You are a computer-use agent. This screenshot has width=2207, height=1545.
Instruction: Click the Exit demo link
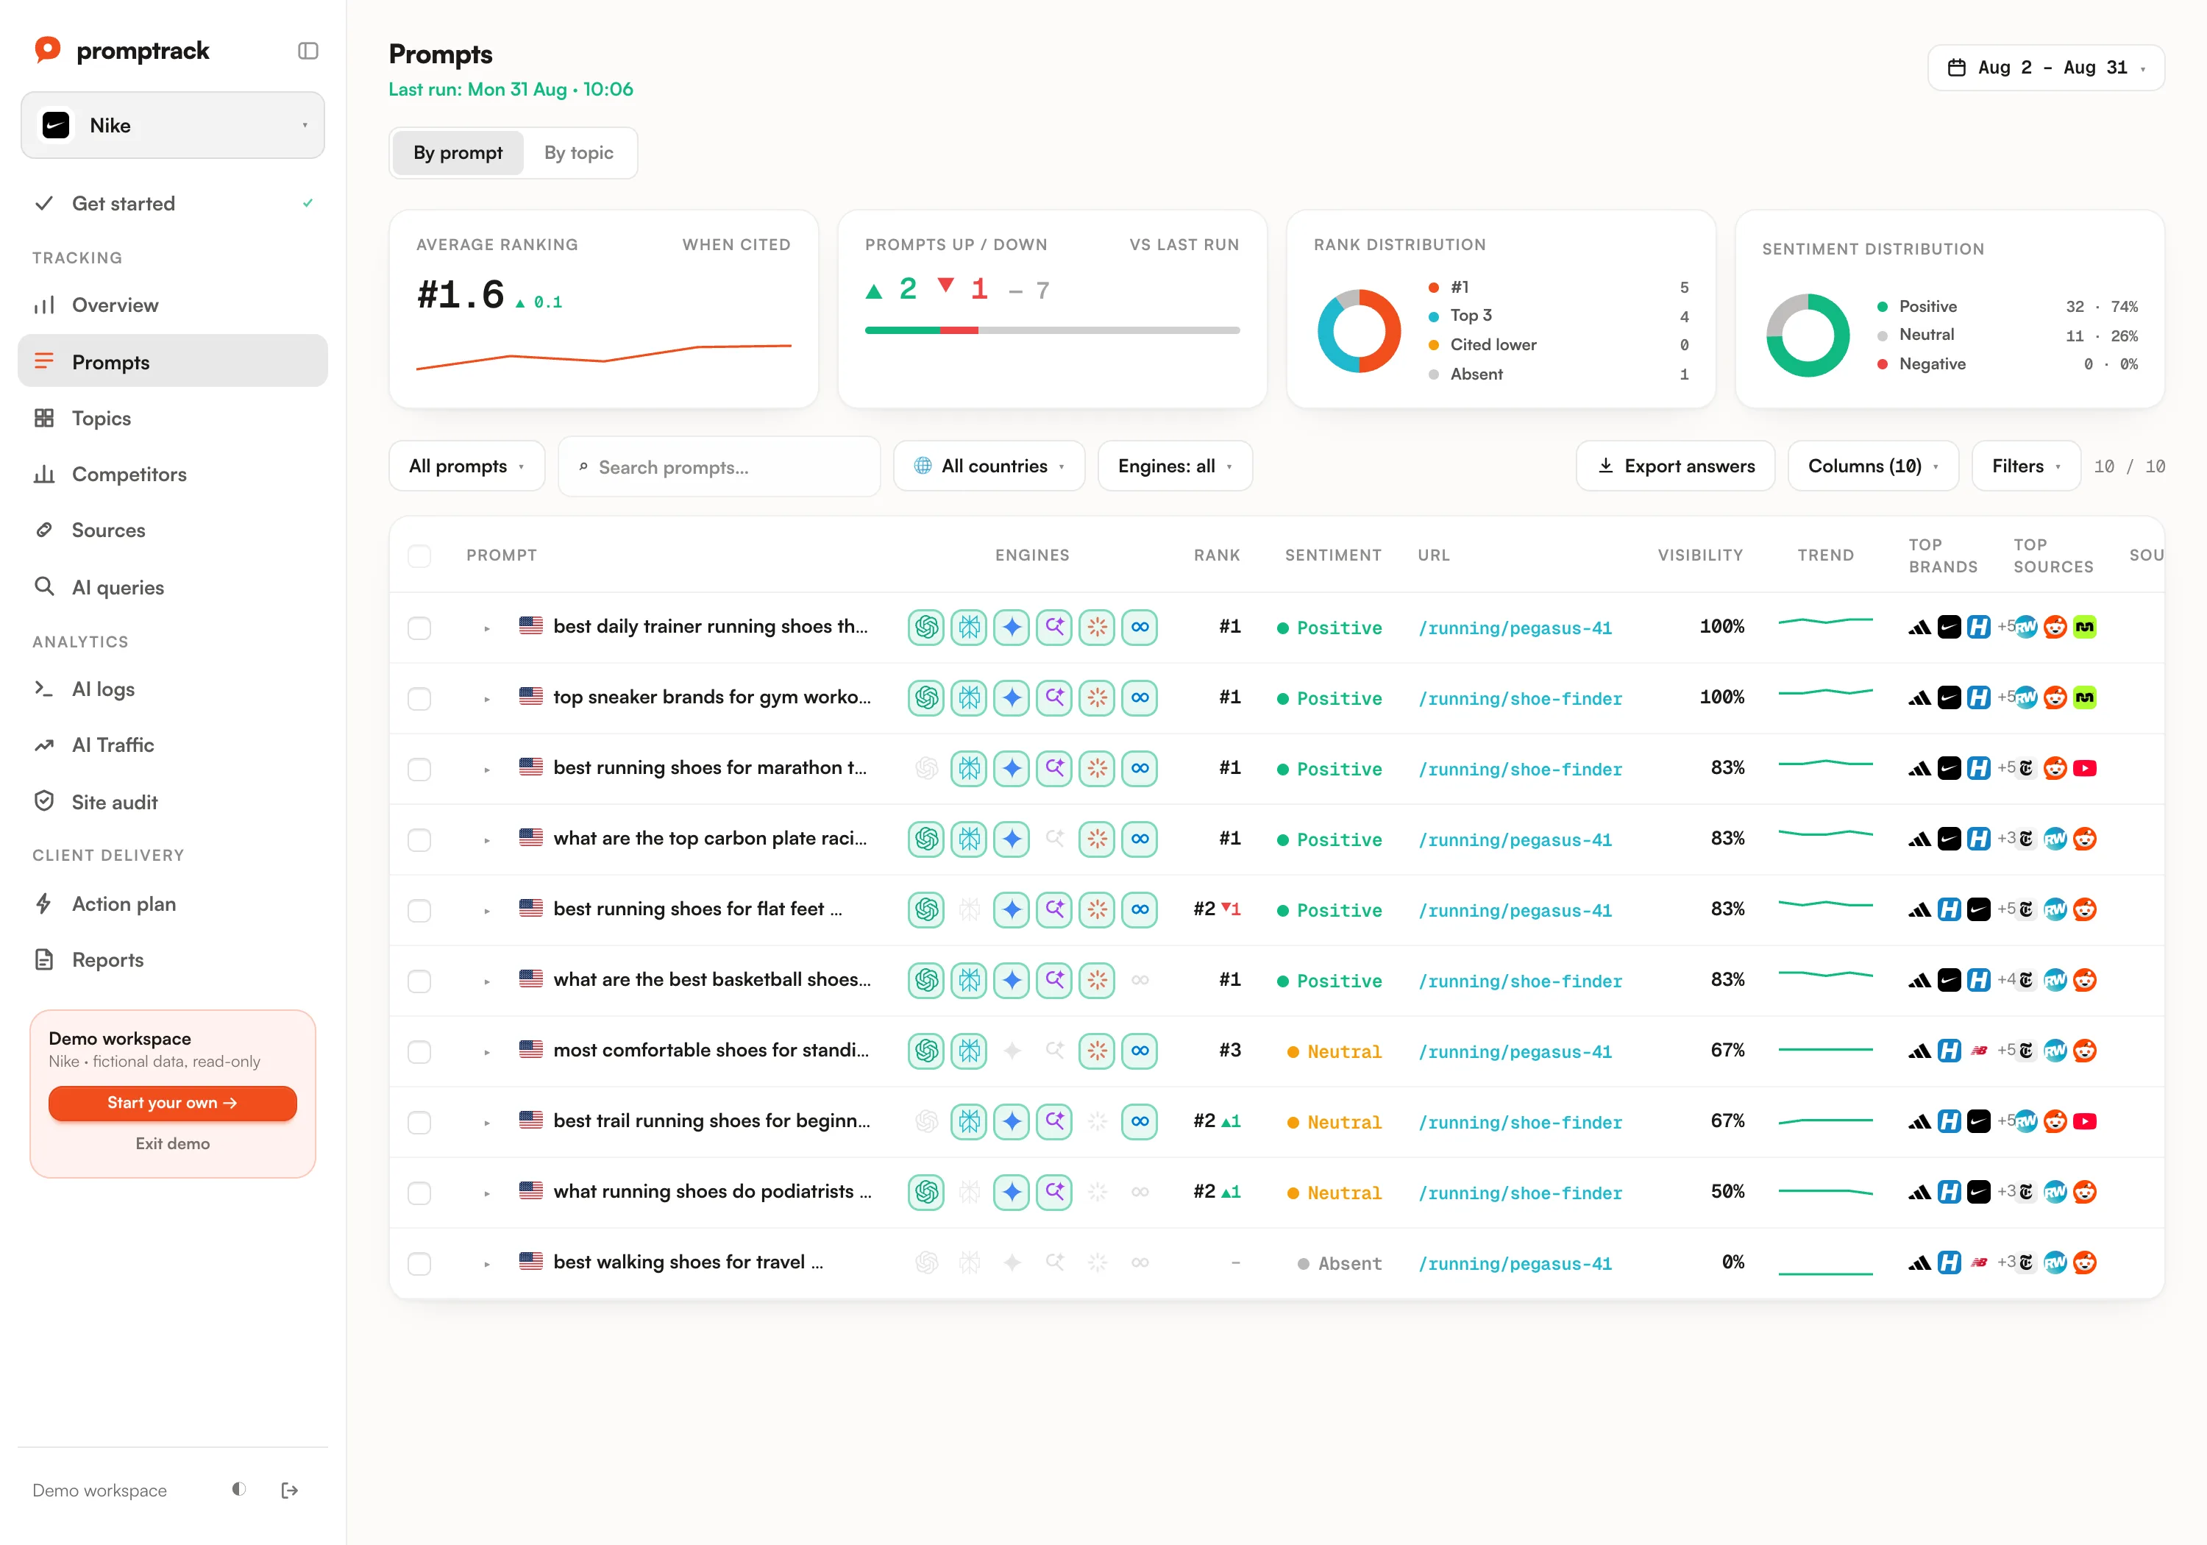[173, 1143]
